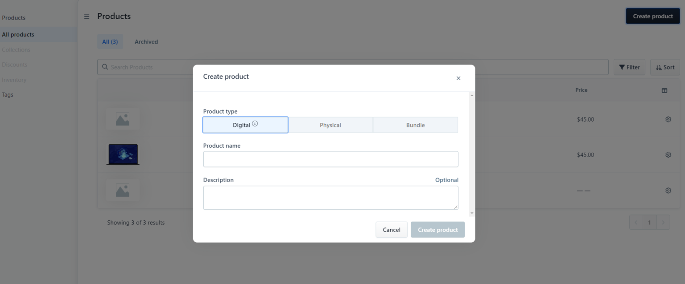
Task: Click the Price column header
Action: pyautogui.click(x=581, y=90)
